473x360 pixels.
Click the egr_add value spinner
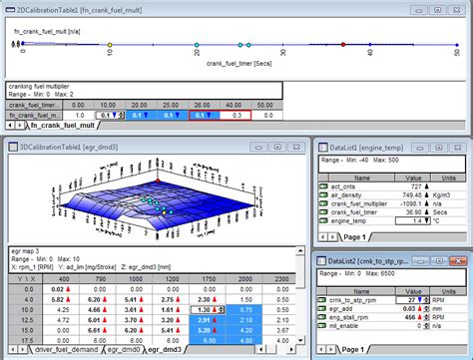pos(427,309)
